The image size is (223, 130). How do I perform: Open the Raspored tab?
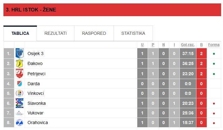tap(94, 33)
